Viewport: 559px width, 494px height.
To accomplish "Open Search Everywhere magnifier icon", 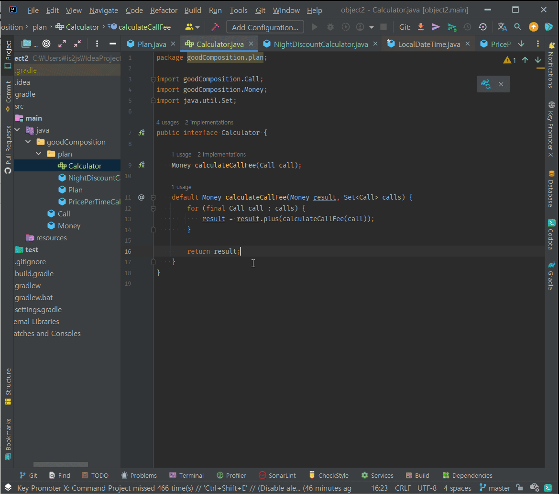I will 517,27.
